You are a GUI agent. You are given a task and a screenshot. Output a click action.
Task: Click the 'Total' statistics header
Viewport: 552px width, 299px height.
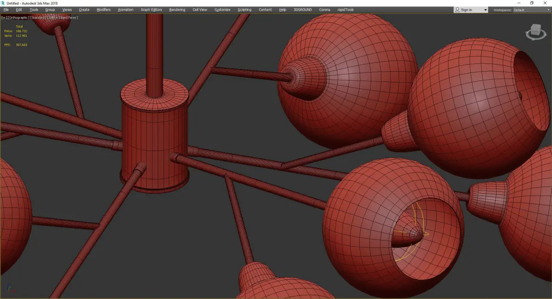(x=19, y=27)
